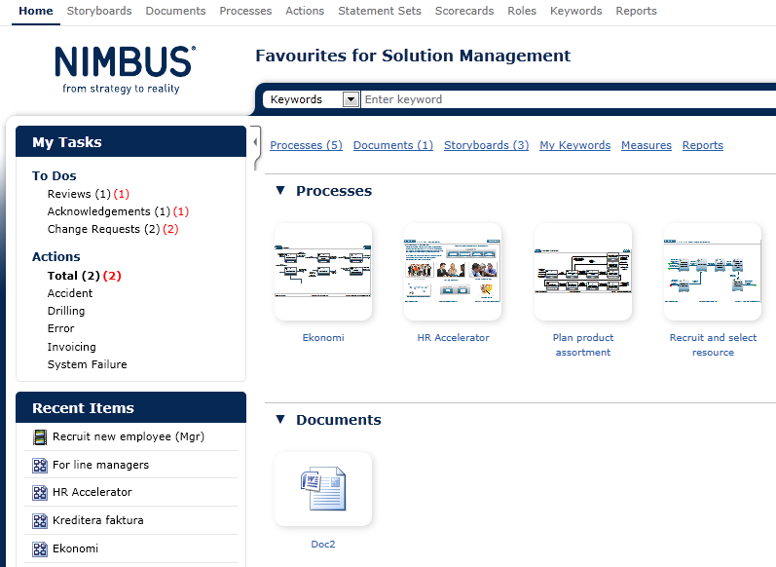Viewport: 776px width, 567px height.
Task: Select the Accident action category
Action: [x=70, y=293]
